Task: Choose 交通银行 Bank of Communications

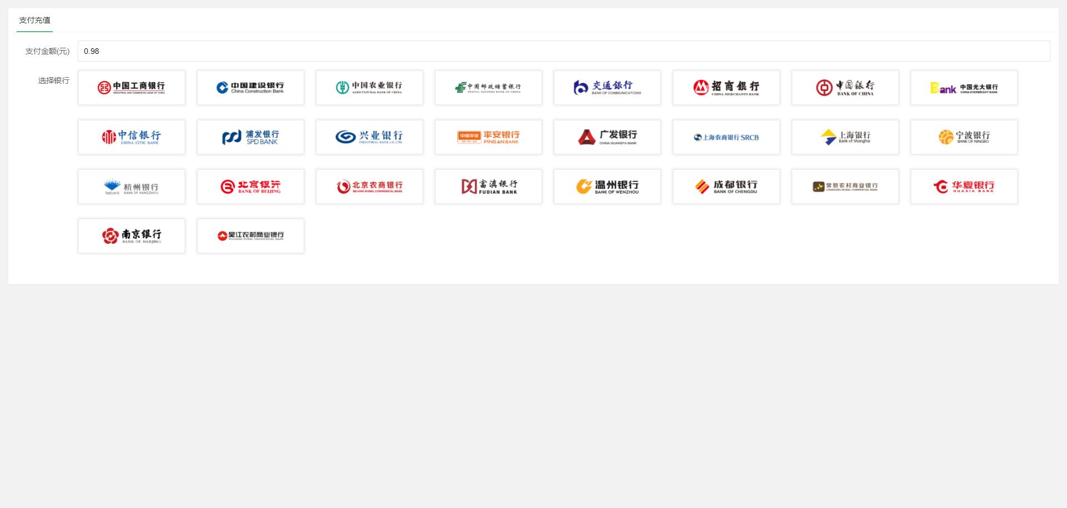Action: click(x=607, y=88)
